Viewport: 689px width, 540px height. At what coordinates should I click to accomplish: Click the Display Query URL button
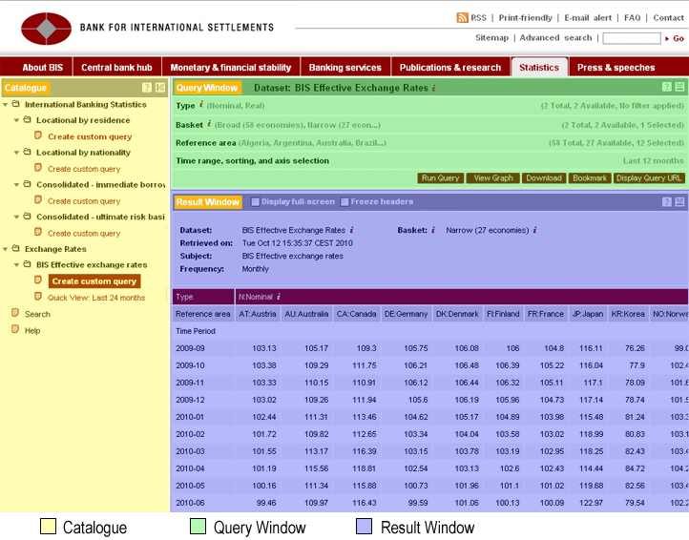[x=649, y=178]
